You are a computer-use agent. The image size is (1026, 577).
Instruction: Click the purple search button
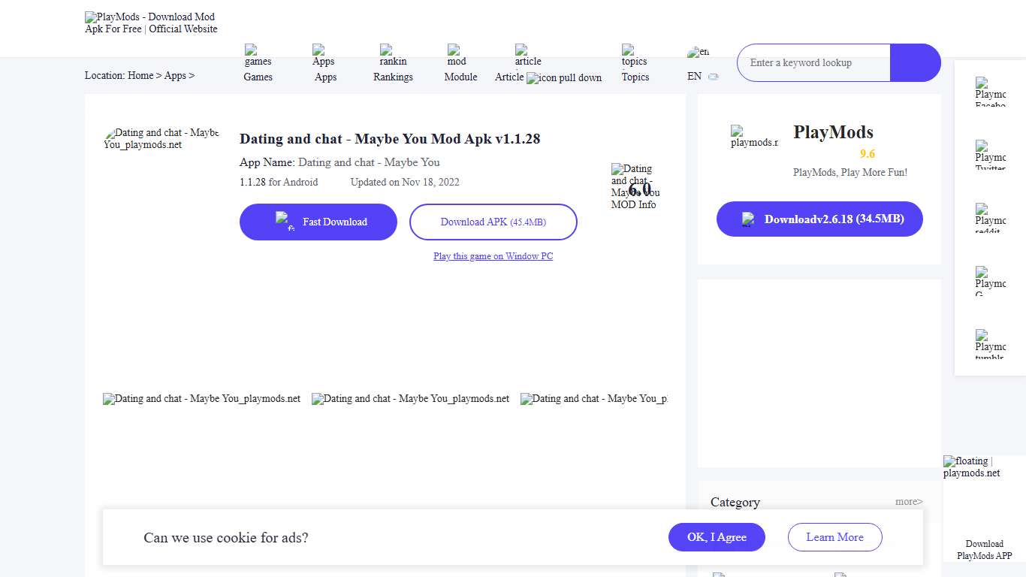[x=915, y=63]
